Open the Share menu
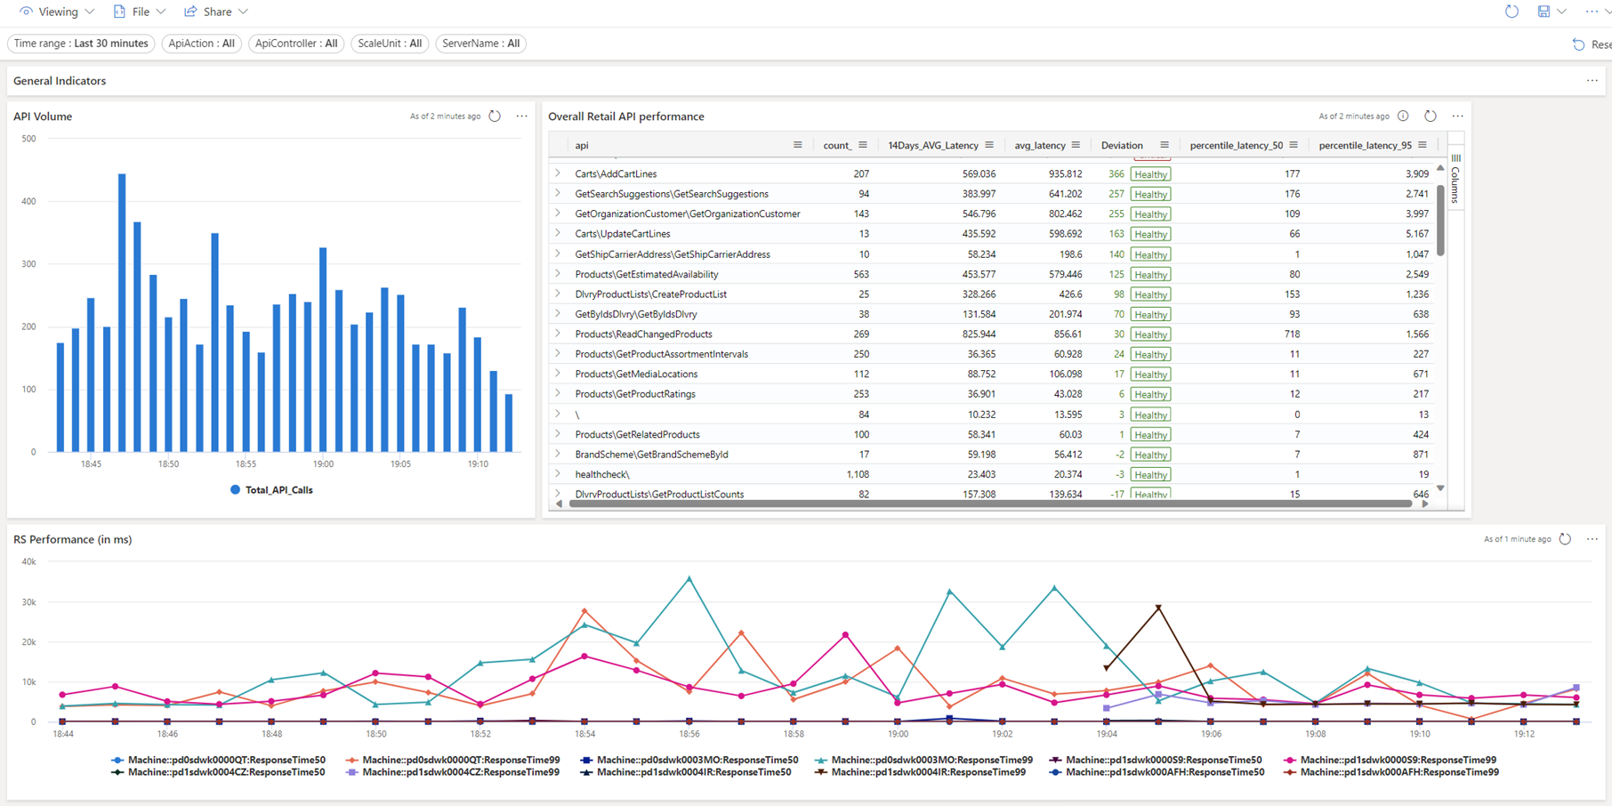The height and width of the screenshot is (806, 1612). point(216,12)
